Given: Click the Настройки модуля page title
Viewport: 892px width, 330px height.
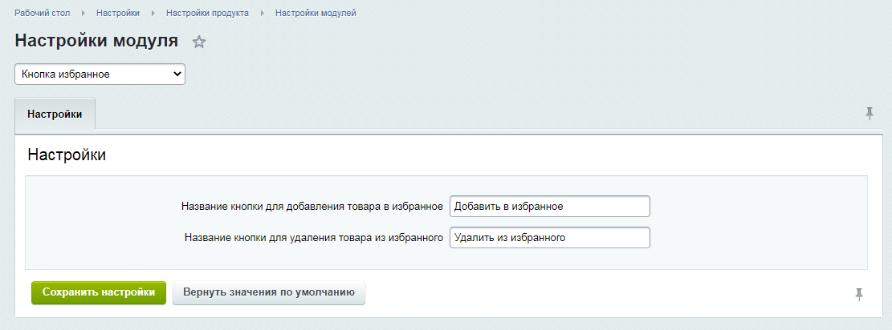Looking at the screenshot, I should (96, 42).
